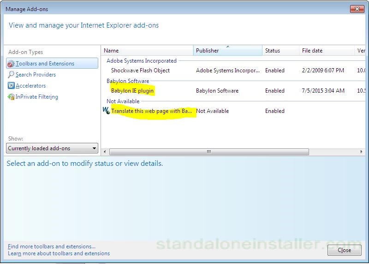
Task: Choose InPrivate Filtering add-on type
Action: tap(37, 97)
